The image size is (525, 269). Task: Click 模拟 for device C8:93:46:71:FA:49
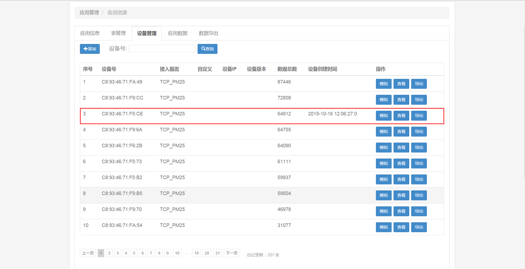pyautogui.click(x=383, y=84)
